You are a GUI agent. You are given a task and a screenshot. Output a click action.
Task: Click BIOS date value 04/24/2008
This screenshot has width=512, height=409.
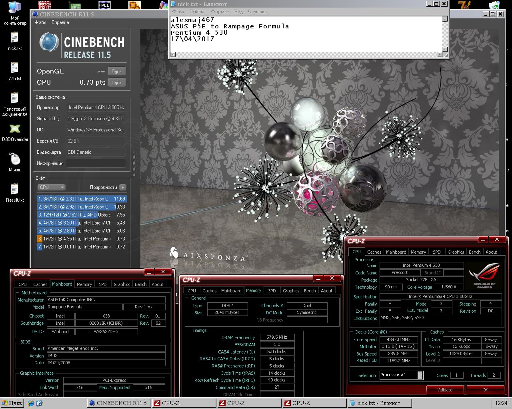pos(106,363)
